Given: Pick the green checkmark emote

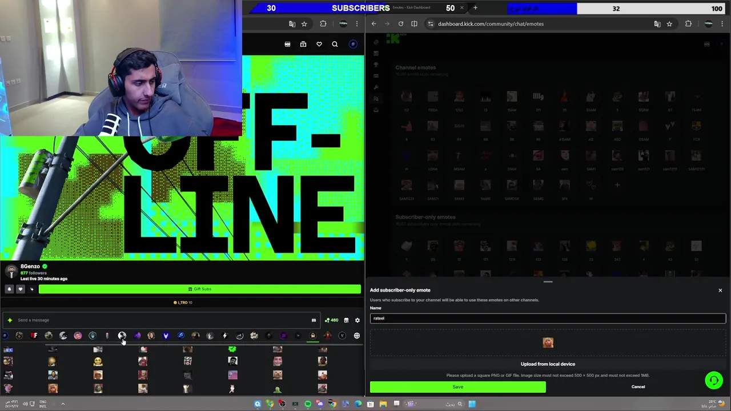Looking at the screenshot, I should pyautogui.click(x=232, y=349).
